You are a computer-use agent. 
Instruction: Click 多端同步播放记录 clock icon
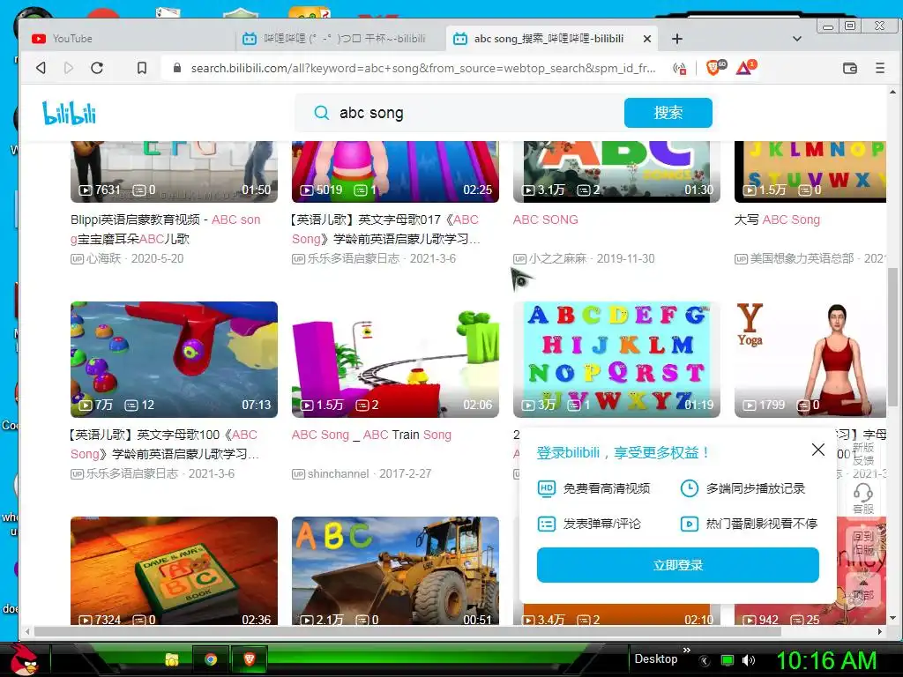pyautogui.click(x=689, y=488)
